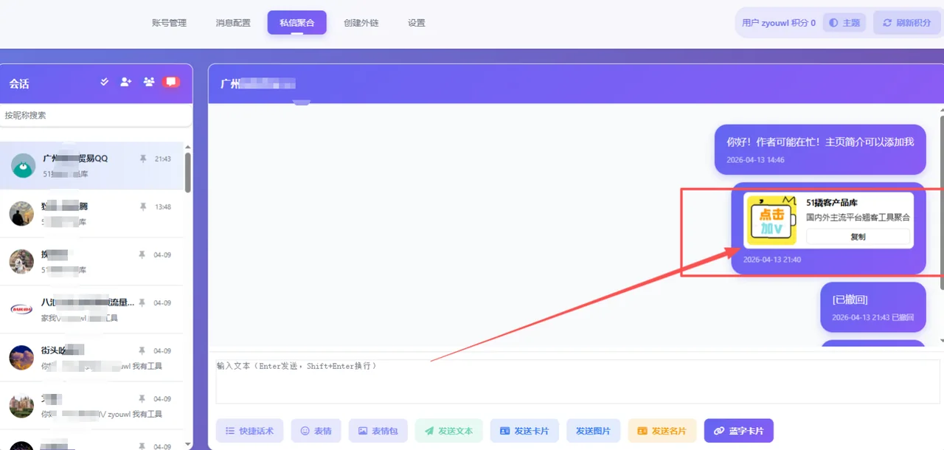Open the 设置 tab
The image size is (944, 450).
[416, 23]
